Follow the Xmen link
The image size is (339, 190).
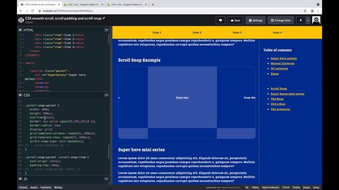[274, 74]
